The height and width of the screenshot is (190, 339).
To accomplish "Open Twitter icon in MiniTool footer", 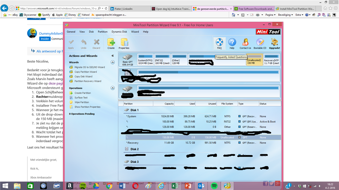I will [271, 183].
